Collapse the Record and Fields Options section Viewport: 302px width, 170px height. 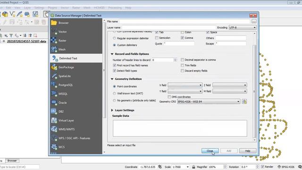112,54
